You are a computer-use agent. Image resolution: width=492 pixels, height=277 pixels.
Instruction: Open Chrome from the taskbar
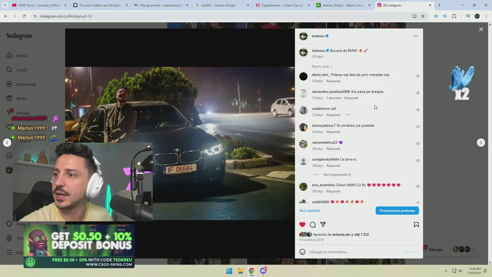click(x=252, y=271)
